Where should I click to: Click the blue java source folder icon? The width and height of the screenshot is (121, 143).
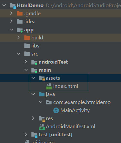pos(42,94)
